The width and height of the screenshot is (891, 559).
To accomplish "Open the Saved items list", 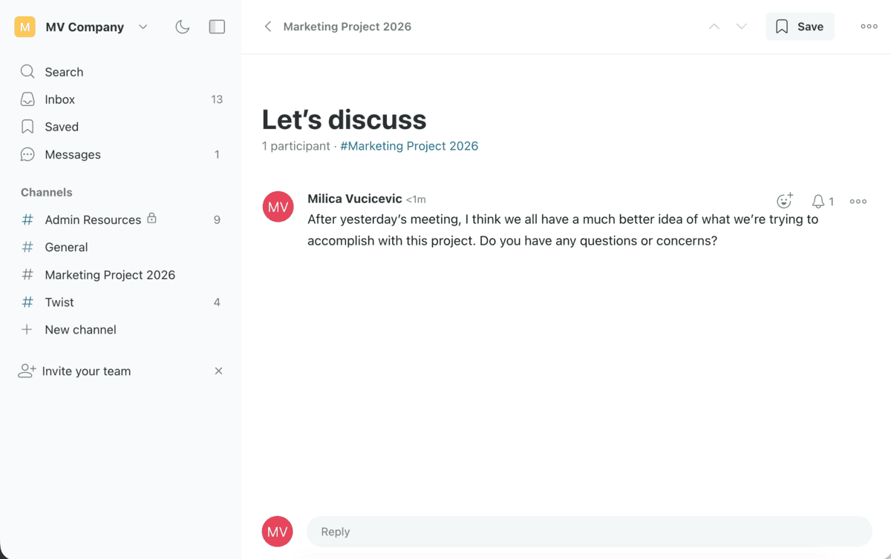I will coord(61,127).
